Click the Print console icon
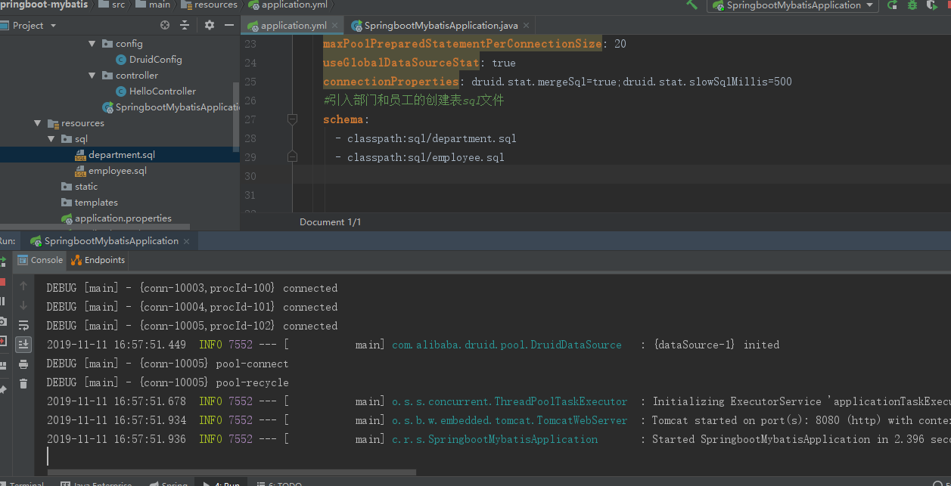951x486 pixels. 23,364
